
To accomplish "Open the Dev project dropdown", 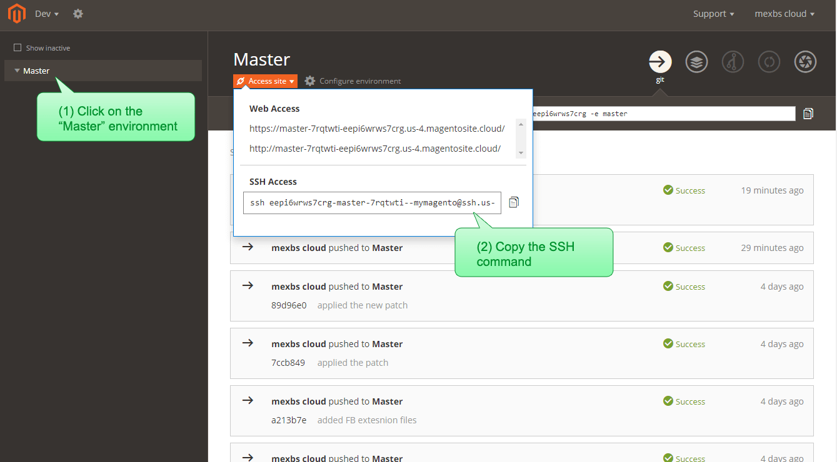I will click(47, 14).
